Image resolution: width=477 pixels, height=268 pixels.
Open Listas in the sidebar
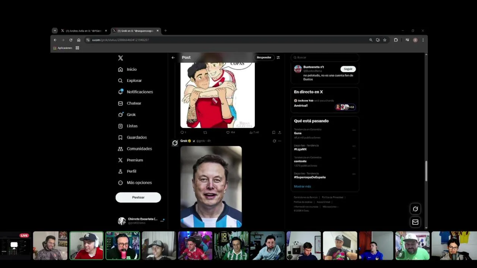(x=128, y=126)
